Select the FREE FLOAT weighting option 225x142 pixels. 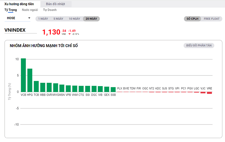click(212, 19)
